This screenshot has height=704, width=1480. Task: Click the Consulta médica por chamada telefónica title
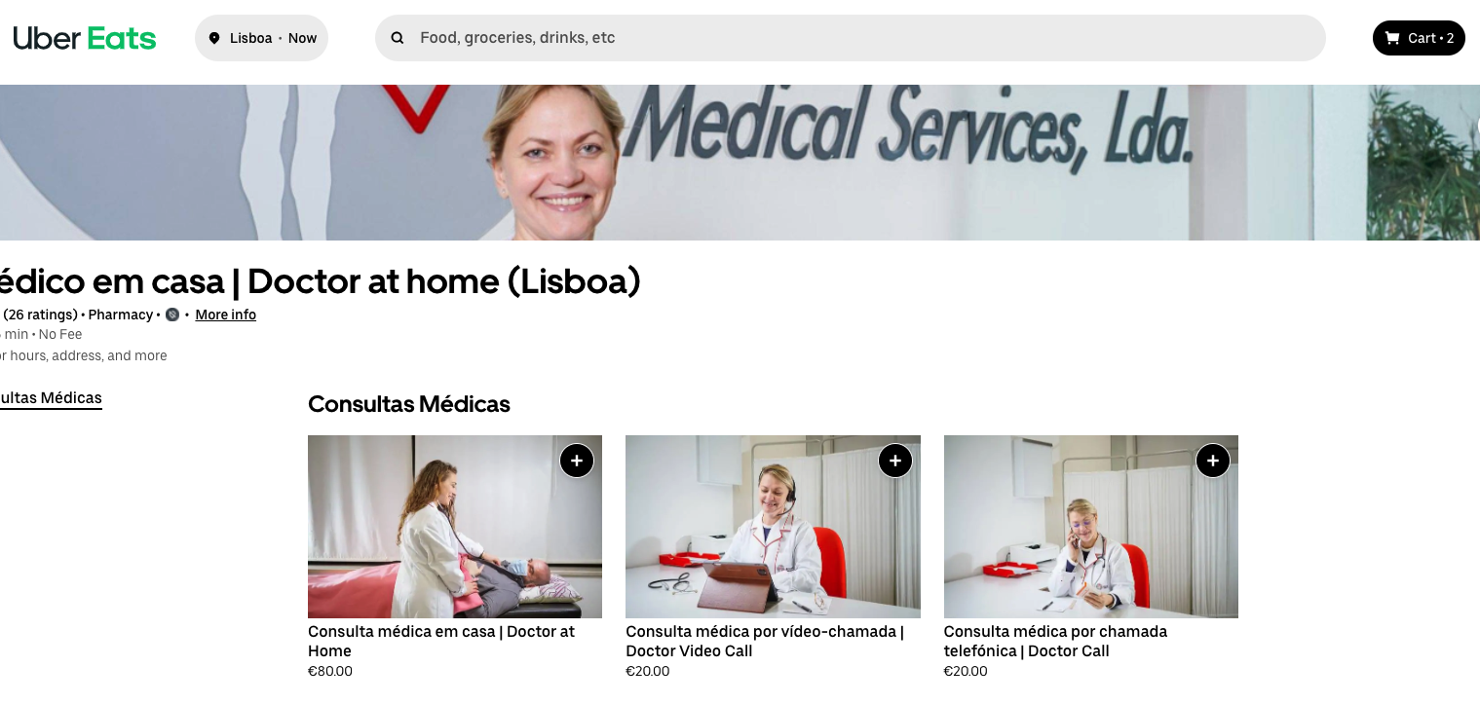pos(1055,642)
